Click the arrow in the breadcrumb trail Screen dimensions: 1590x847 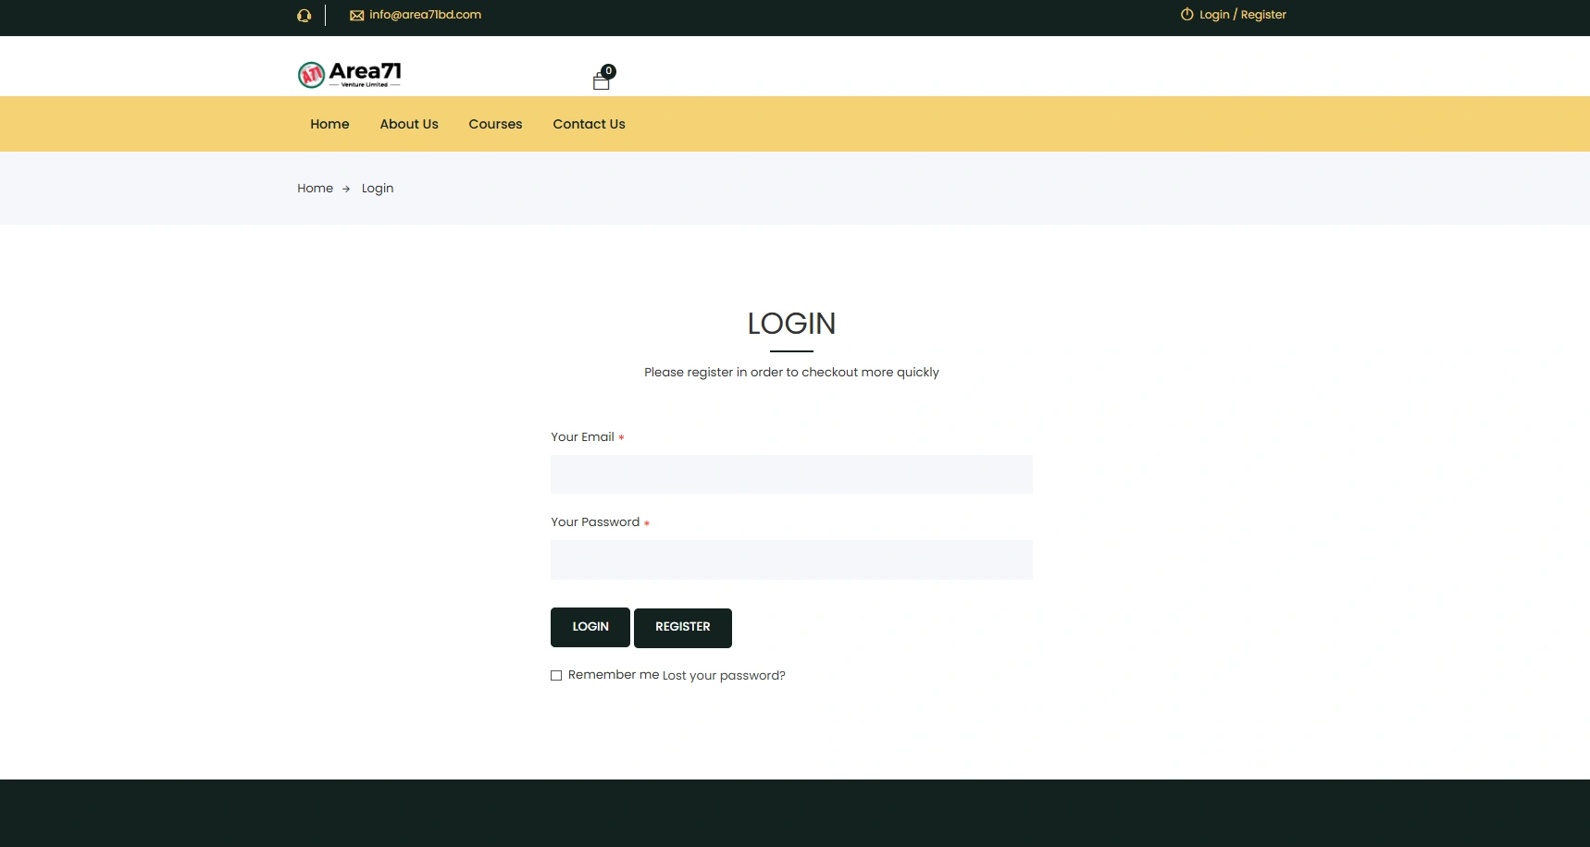pyautogui.click(x=345, y=189)
